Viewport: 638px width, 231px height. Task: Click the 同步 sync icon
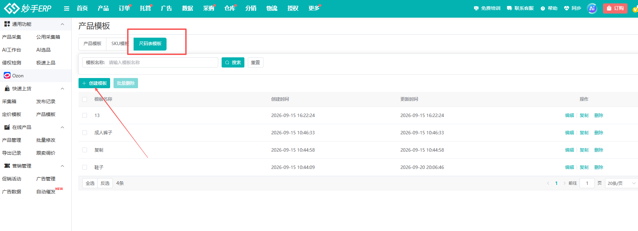click(x=566, y=8)
